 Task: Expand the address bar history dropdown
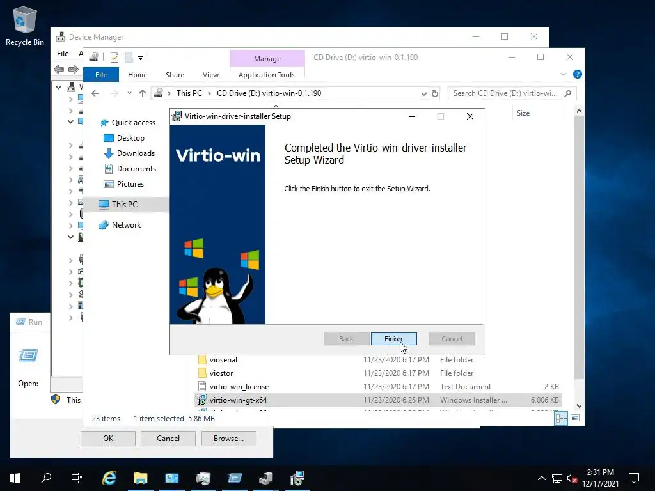423,93
